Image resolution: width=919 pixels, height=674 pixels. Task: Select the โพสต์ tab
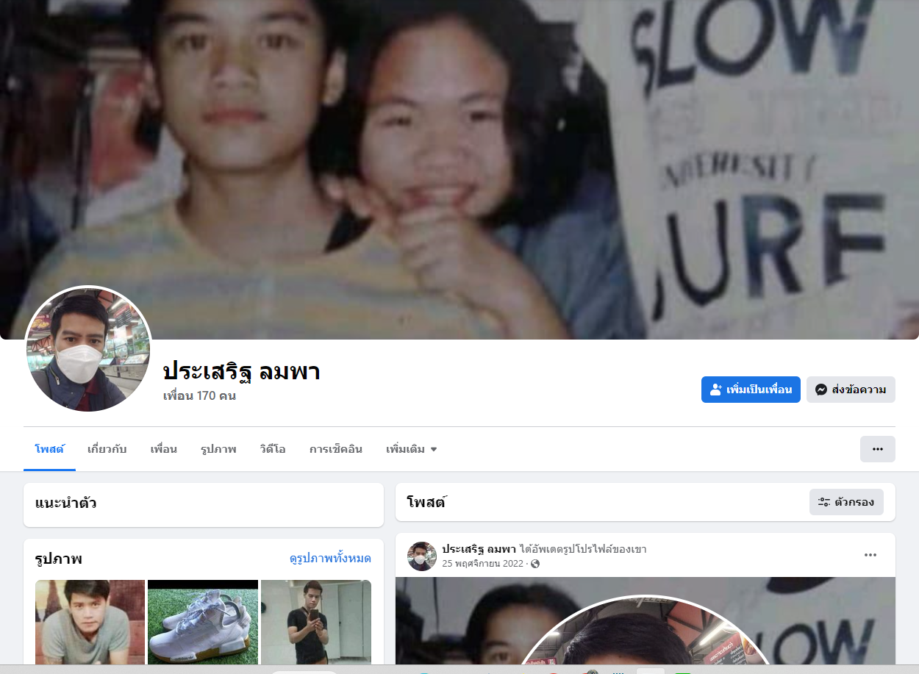tap(49, 449)
